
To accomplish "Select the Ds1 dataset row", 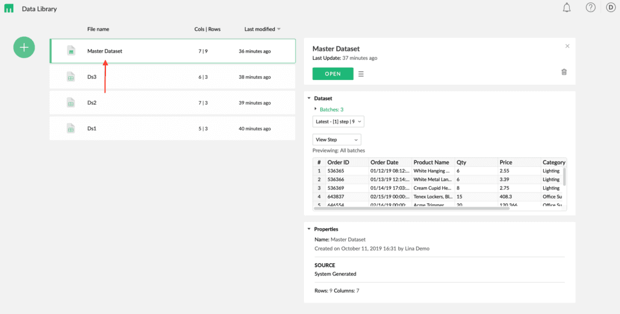I will pos(173,128).
